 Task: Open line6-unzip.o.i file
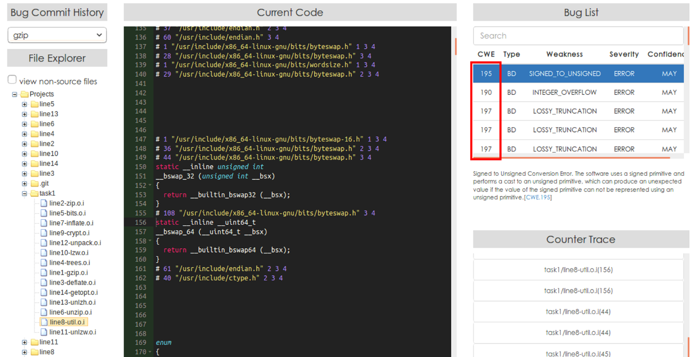tap(70, 312)
